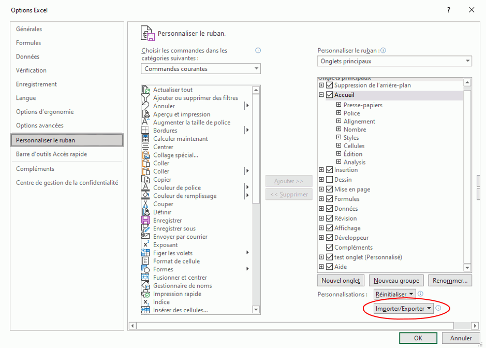Expand the Affichage tab node

coord(321,228)
